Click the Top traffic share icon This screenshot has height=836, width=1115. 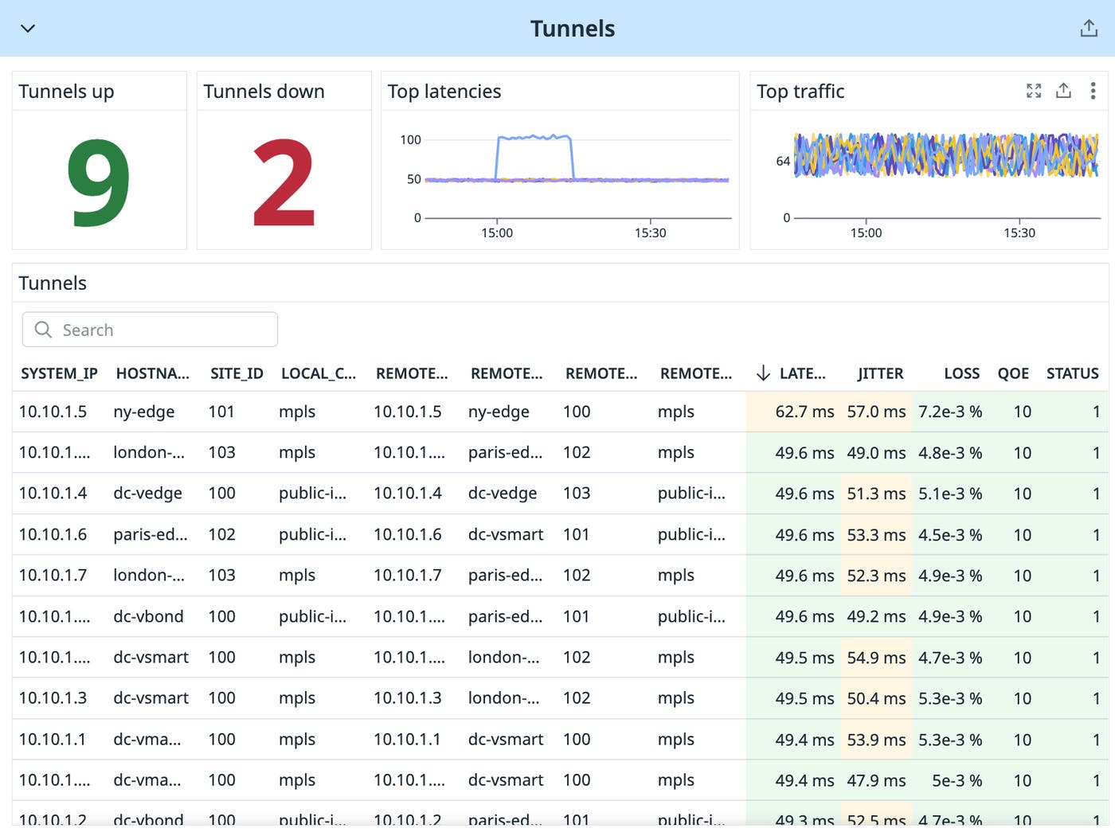click(x=1063, y=91)
